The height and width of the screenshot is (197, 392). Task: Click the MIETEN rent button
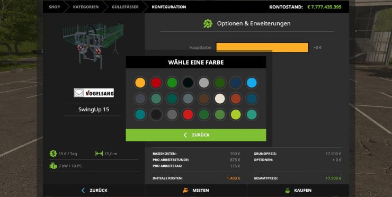[x=196, y=191]
